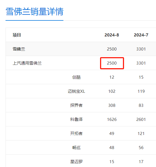Open the 开拓者 model entry

[76, 133]
